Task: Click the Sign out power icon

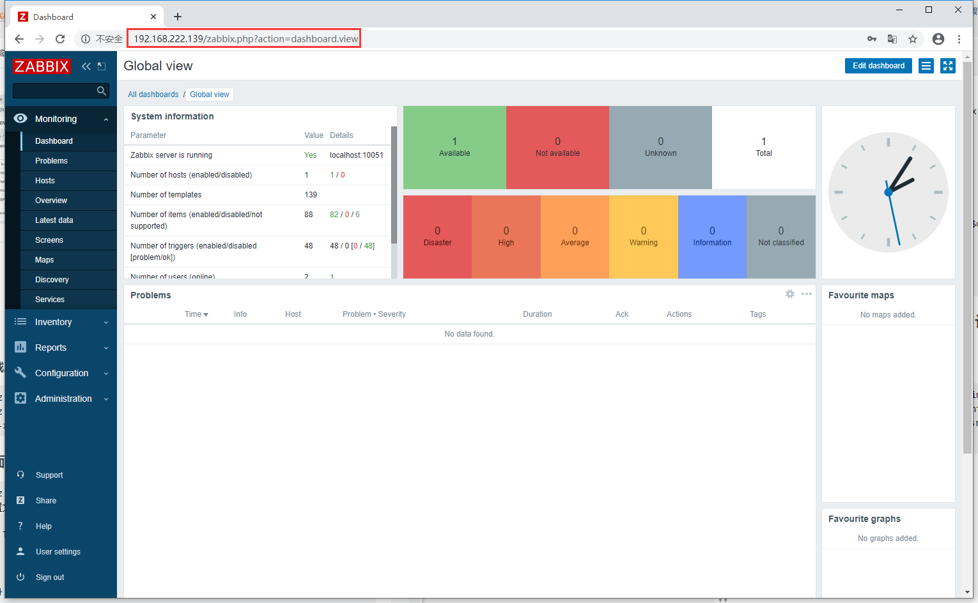Action: [x=20, y=577]
